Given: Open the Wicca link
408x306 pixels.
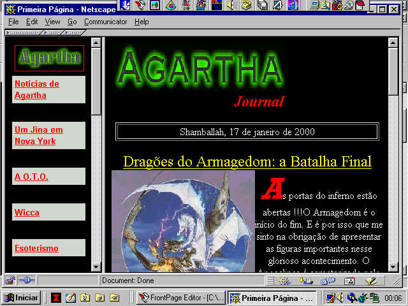Looking at the screenshot, I should click(27, 212).
